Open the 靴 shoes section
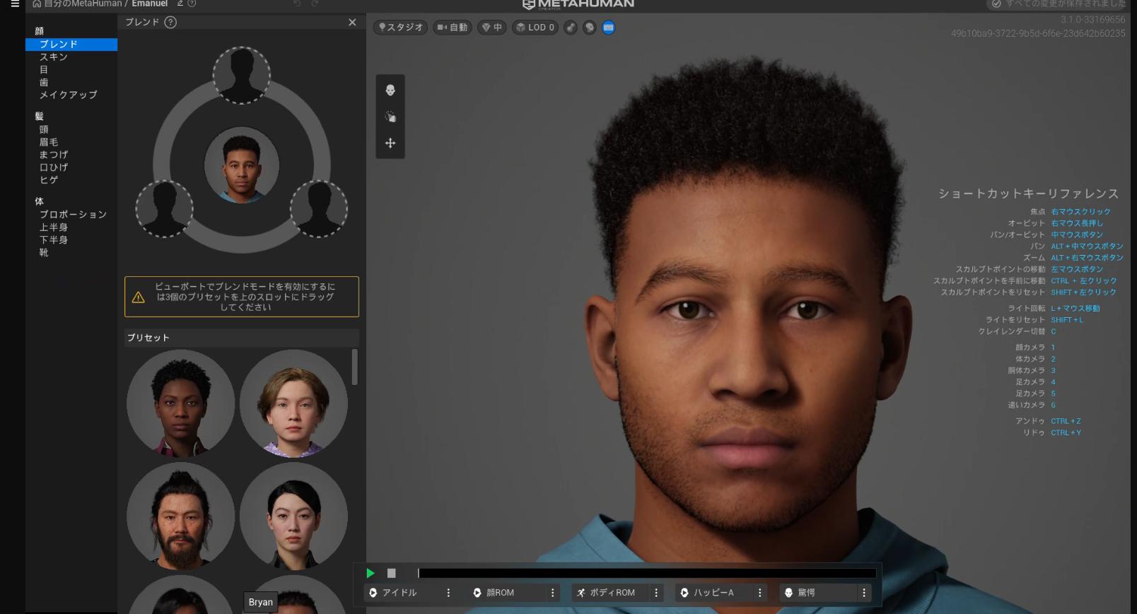This screenshot has height=614, width=1137. (44, 253)
